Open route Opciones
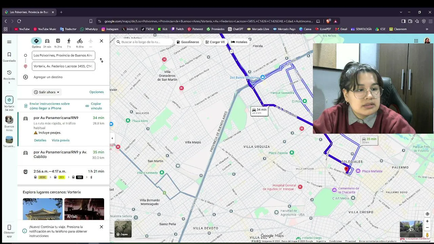The image size is (434, 244). [x=97, y=92]
